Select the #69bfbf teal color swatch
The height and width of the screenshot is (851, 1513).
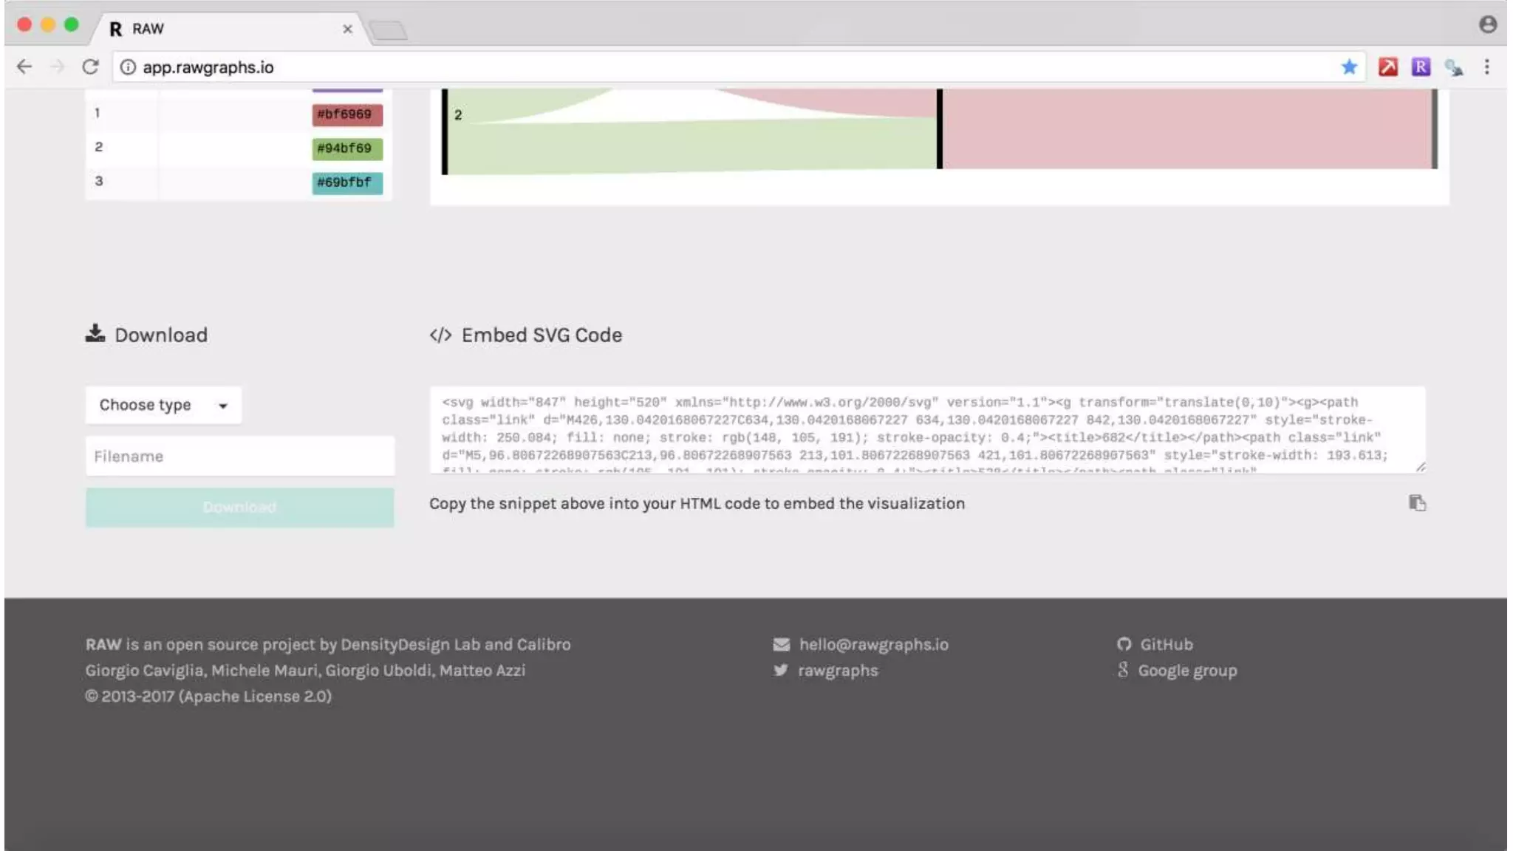point(346,182)
